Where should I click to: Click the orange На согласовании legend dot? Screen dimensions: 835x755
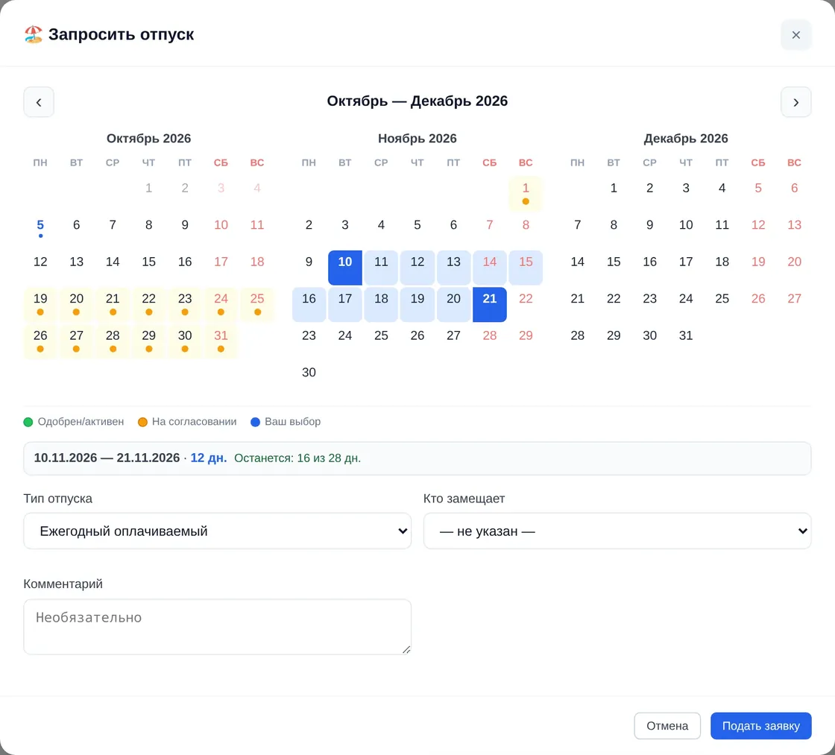[142, 423]
